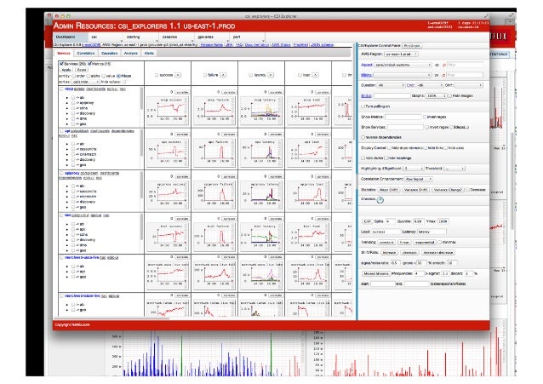Check the min/max checkbox beside Trending buttons

coord(439,243)
